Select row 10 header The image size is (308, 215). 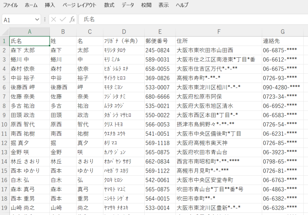click(5, 124)
